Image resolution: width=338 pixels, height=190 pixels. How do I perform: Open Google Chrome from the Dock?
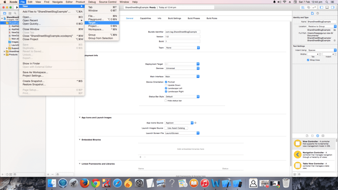pyautogui.click(x=95, y=183)
